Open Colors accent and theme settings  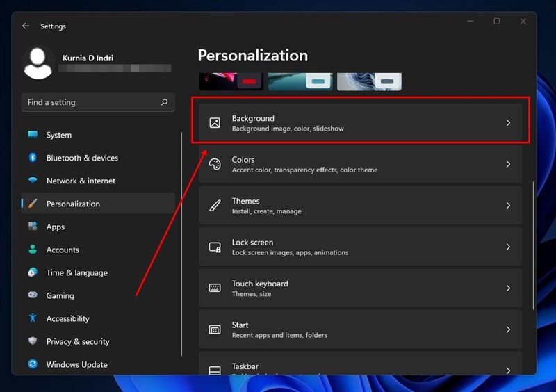(360, 164)
